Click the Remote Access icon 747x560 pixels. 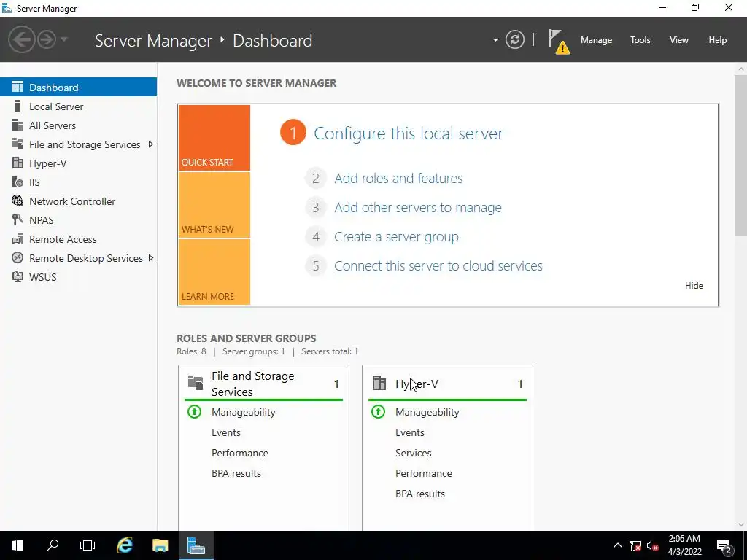(18, 238)
